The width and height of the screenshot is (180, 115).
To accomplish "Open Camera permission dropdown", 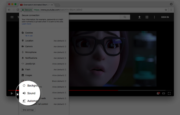I will 60,47.
